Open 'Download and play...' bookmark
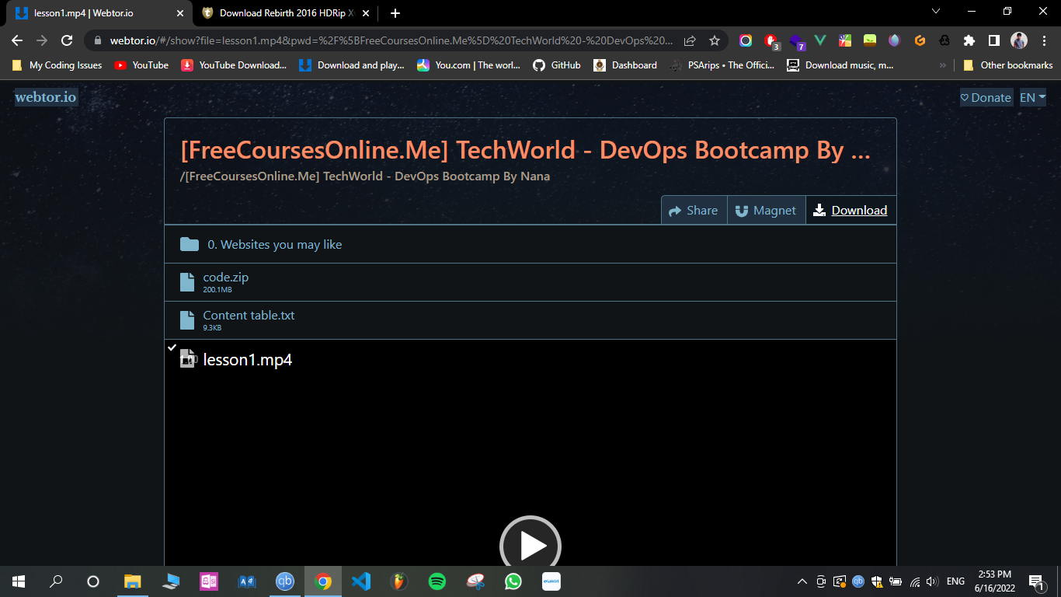 click(352, 65)
